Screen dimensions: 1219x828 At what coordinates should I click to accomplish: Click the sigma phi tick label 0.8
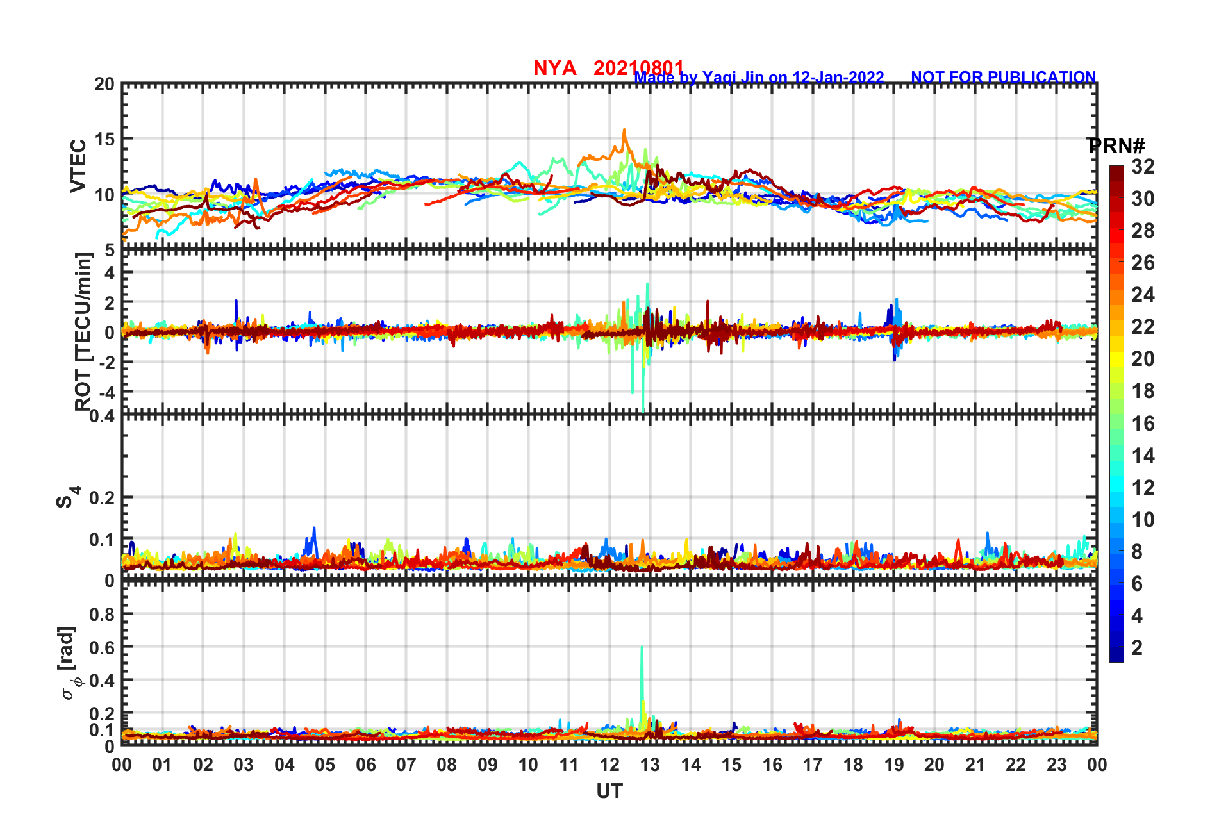pyautogui.click(x=103, y=614)
